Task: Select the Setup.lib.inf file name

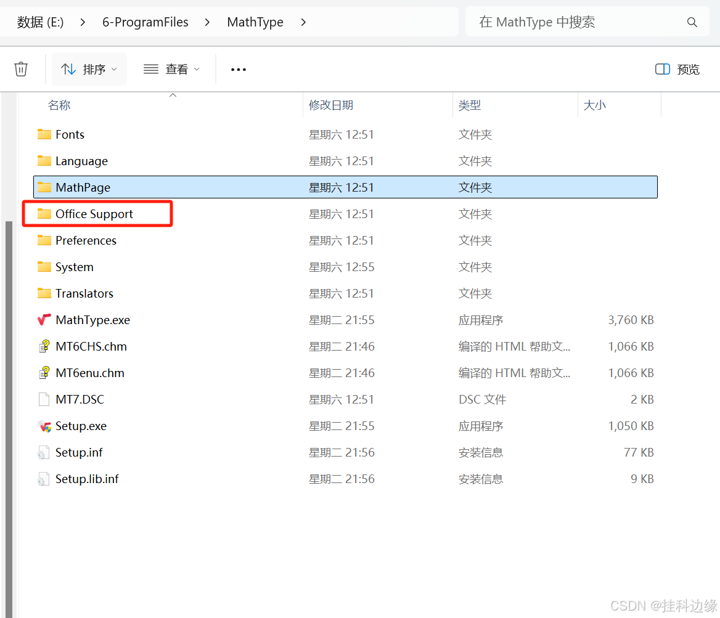Action: (88, 479)
